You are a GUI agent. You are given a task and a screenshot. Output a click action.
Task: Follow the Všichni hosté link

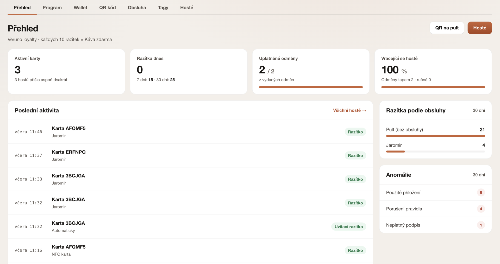click(x=350, y=110)
